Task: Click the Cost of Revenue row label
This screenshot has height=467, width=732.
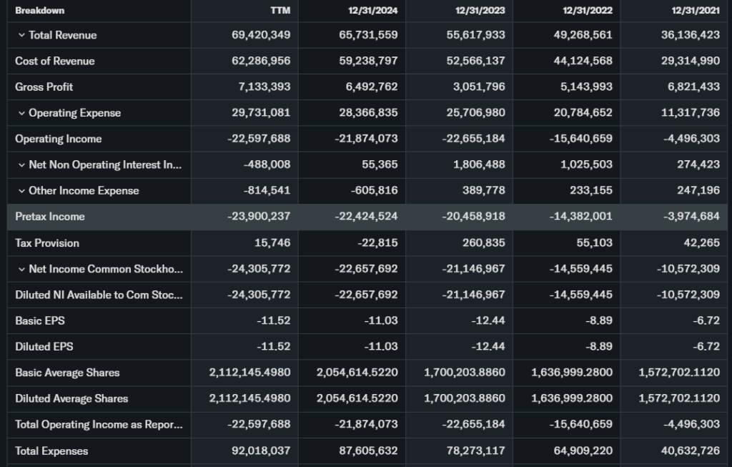Action: (54, 62)
